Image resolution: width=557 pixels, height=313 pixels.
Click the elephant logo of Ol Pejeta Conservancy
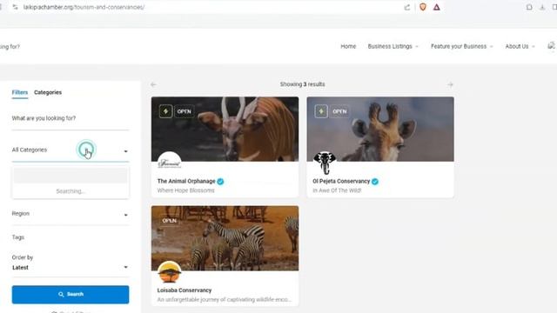[x=325, y=163]
